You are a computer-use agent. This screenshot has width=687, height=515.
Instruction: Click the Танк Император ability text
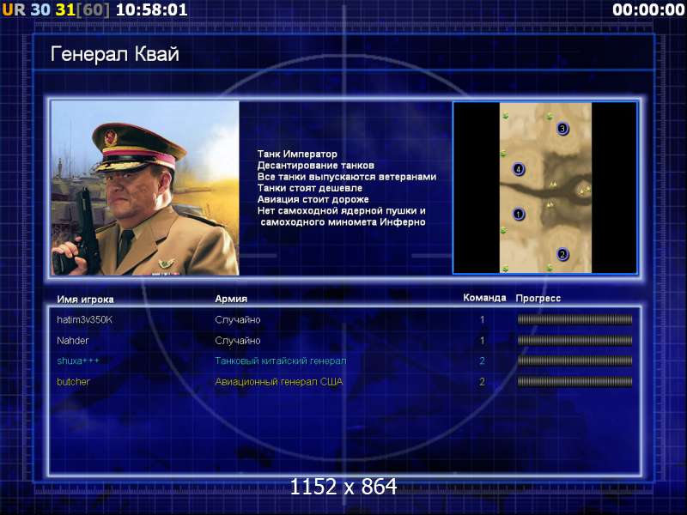[297, 154]
